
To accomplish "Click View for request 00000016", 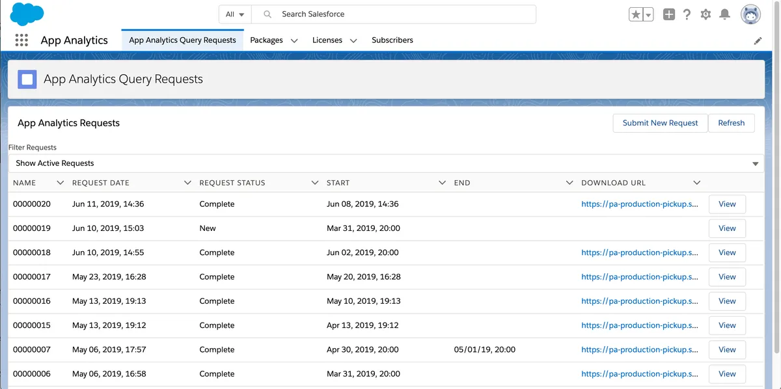I will click(727, 301).
